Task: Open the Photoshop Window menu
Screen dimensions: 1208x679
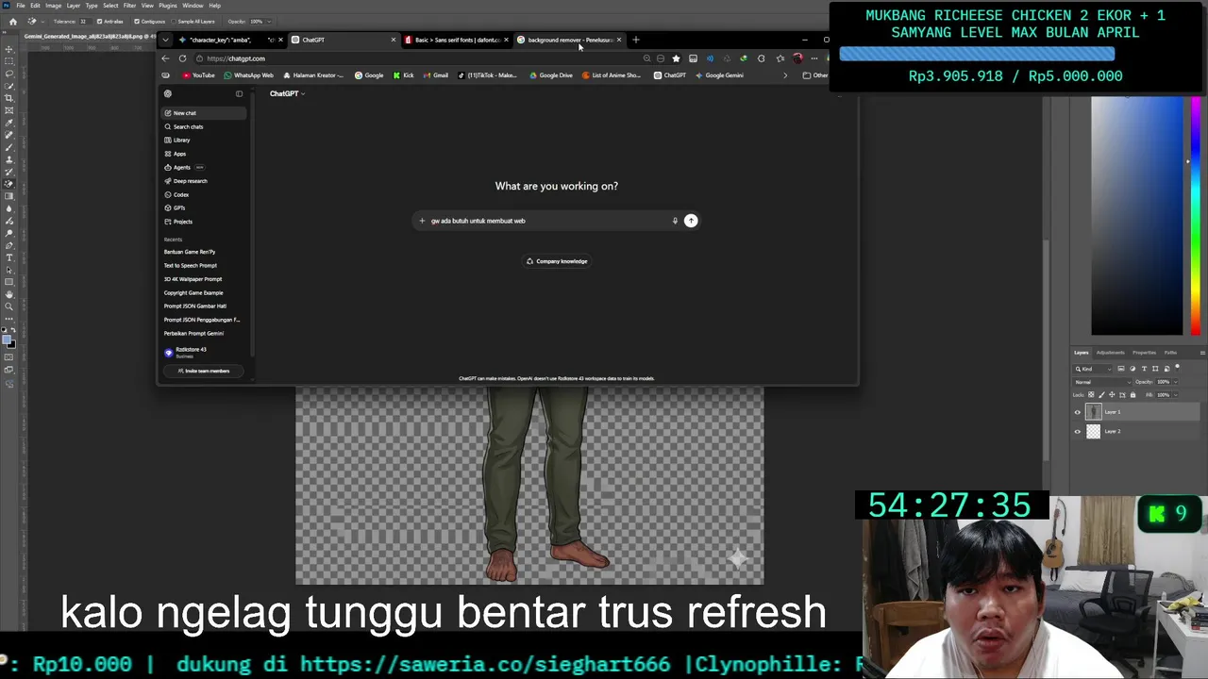Action: (193, 6)
